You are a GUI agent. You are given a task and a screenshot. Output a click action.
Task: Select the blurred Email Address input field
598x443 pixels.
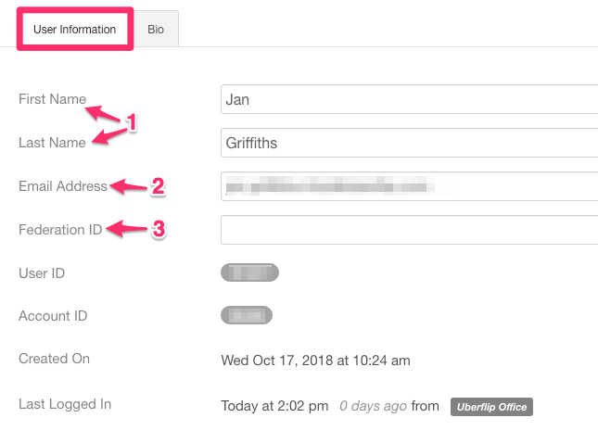click(409, 186)
